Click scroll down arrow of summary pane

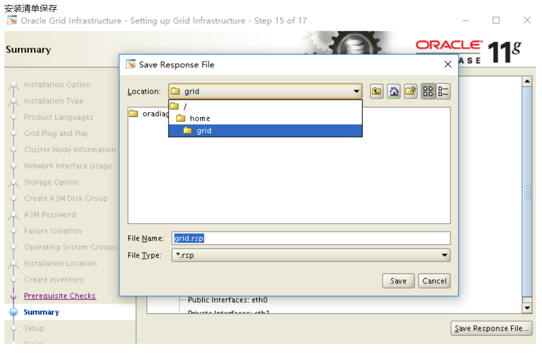527,308
